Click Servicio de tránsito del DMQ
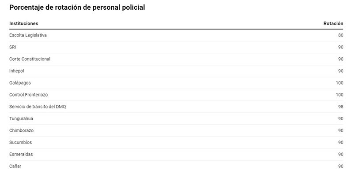Viewport: 362px width, 174px height. tap(38, 107)
